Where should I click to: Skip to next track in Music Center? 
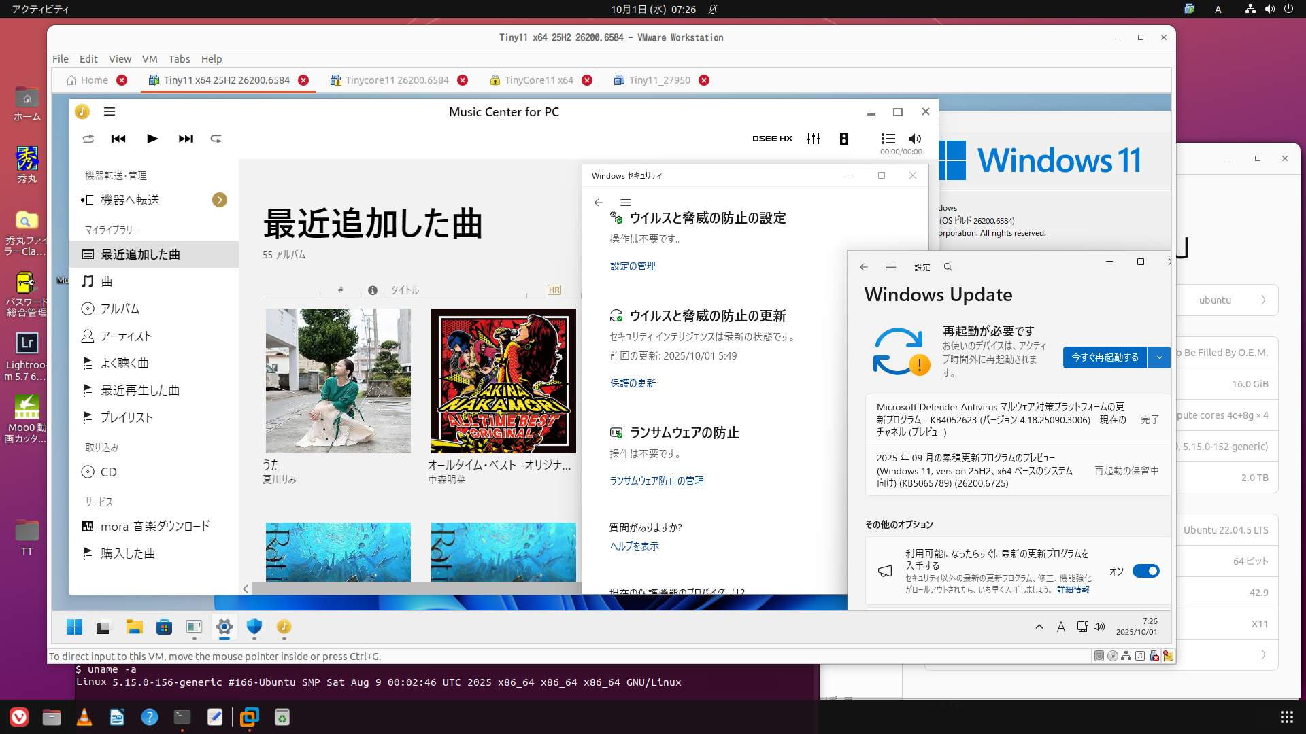point(186,139)
